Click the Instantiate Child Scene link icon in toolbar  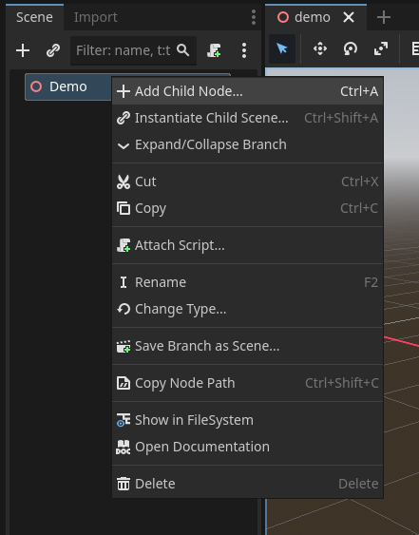[x=53, y=50]
